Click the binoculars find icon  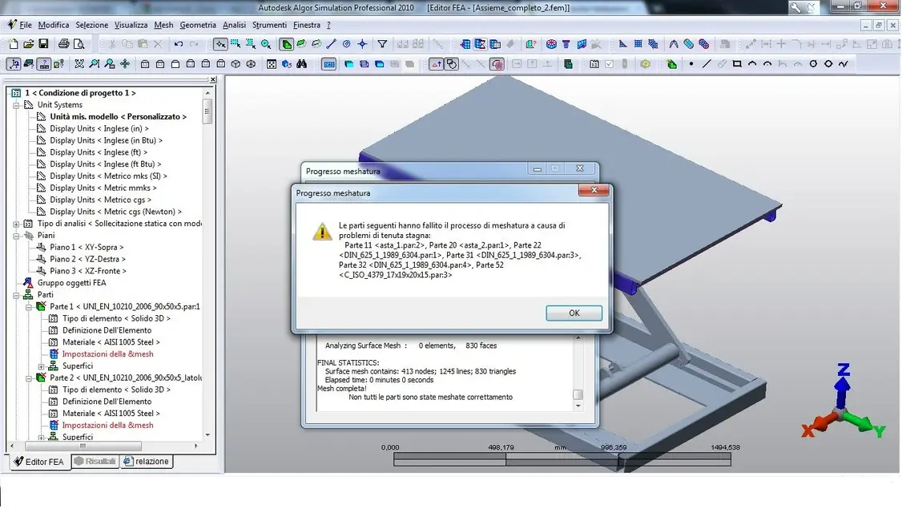301,64
